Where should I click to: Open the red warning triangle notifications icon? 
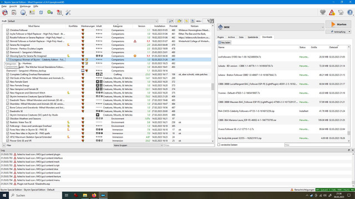tap(332, 13)
